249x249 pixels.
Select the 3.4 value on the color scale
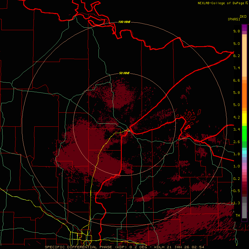pyautogui.click(x=237, y=129)
